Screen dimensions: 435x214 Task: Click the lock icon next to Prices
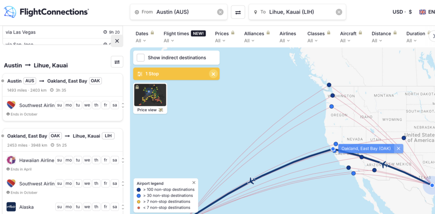click(x=233, y=33)
